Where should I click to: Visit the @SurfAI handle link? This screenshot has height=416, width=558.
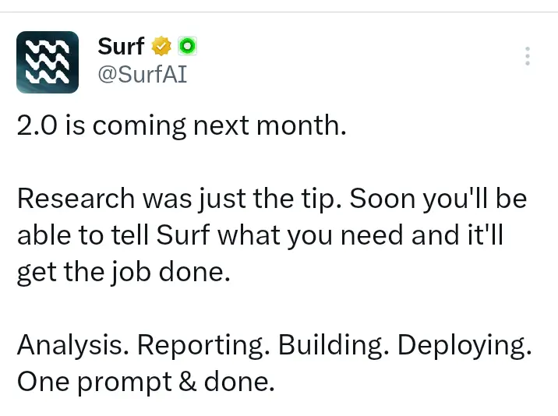coord(143,74)
